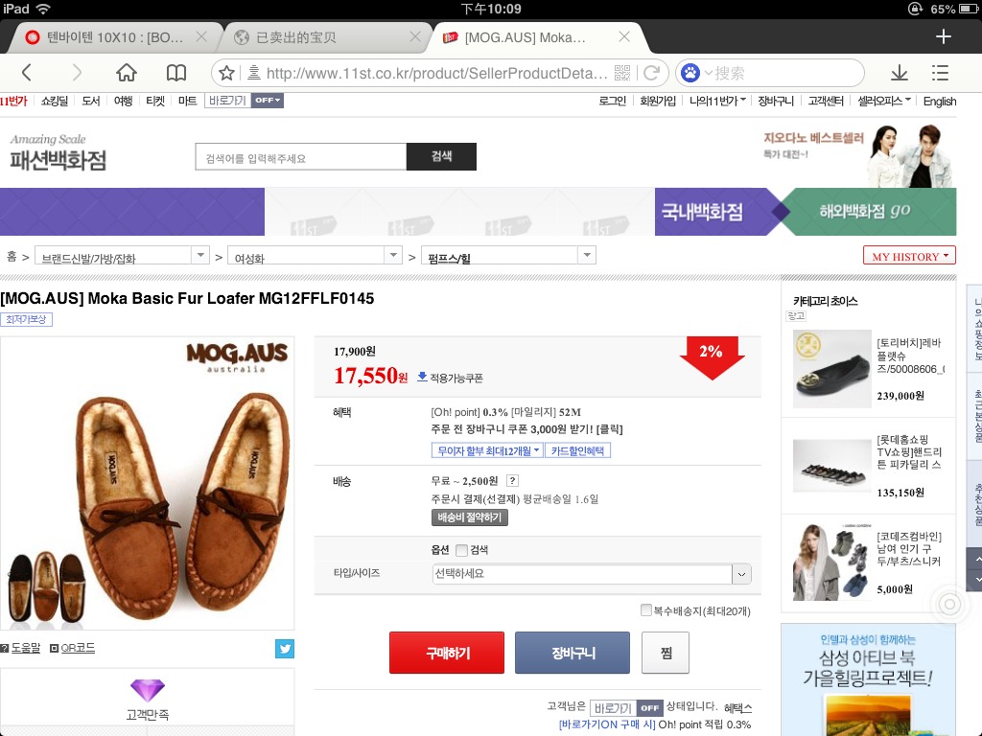Viewport: 982px width, 736px height.
Task: Click the 검색어를 입력해주세요 search field
Action: [301, 156]
